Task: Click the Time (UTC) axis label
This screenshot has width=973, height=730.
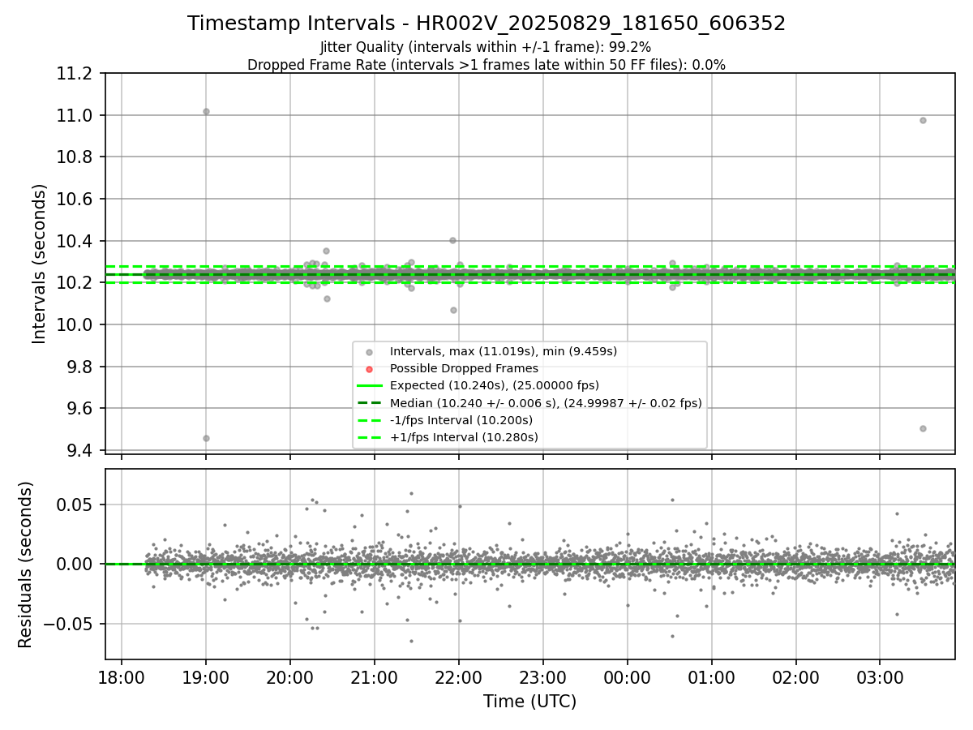Action: click(529, 702)
